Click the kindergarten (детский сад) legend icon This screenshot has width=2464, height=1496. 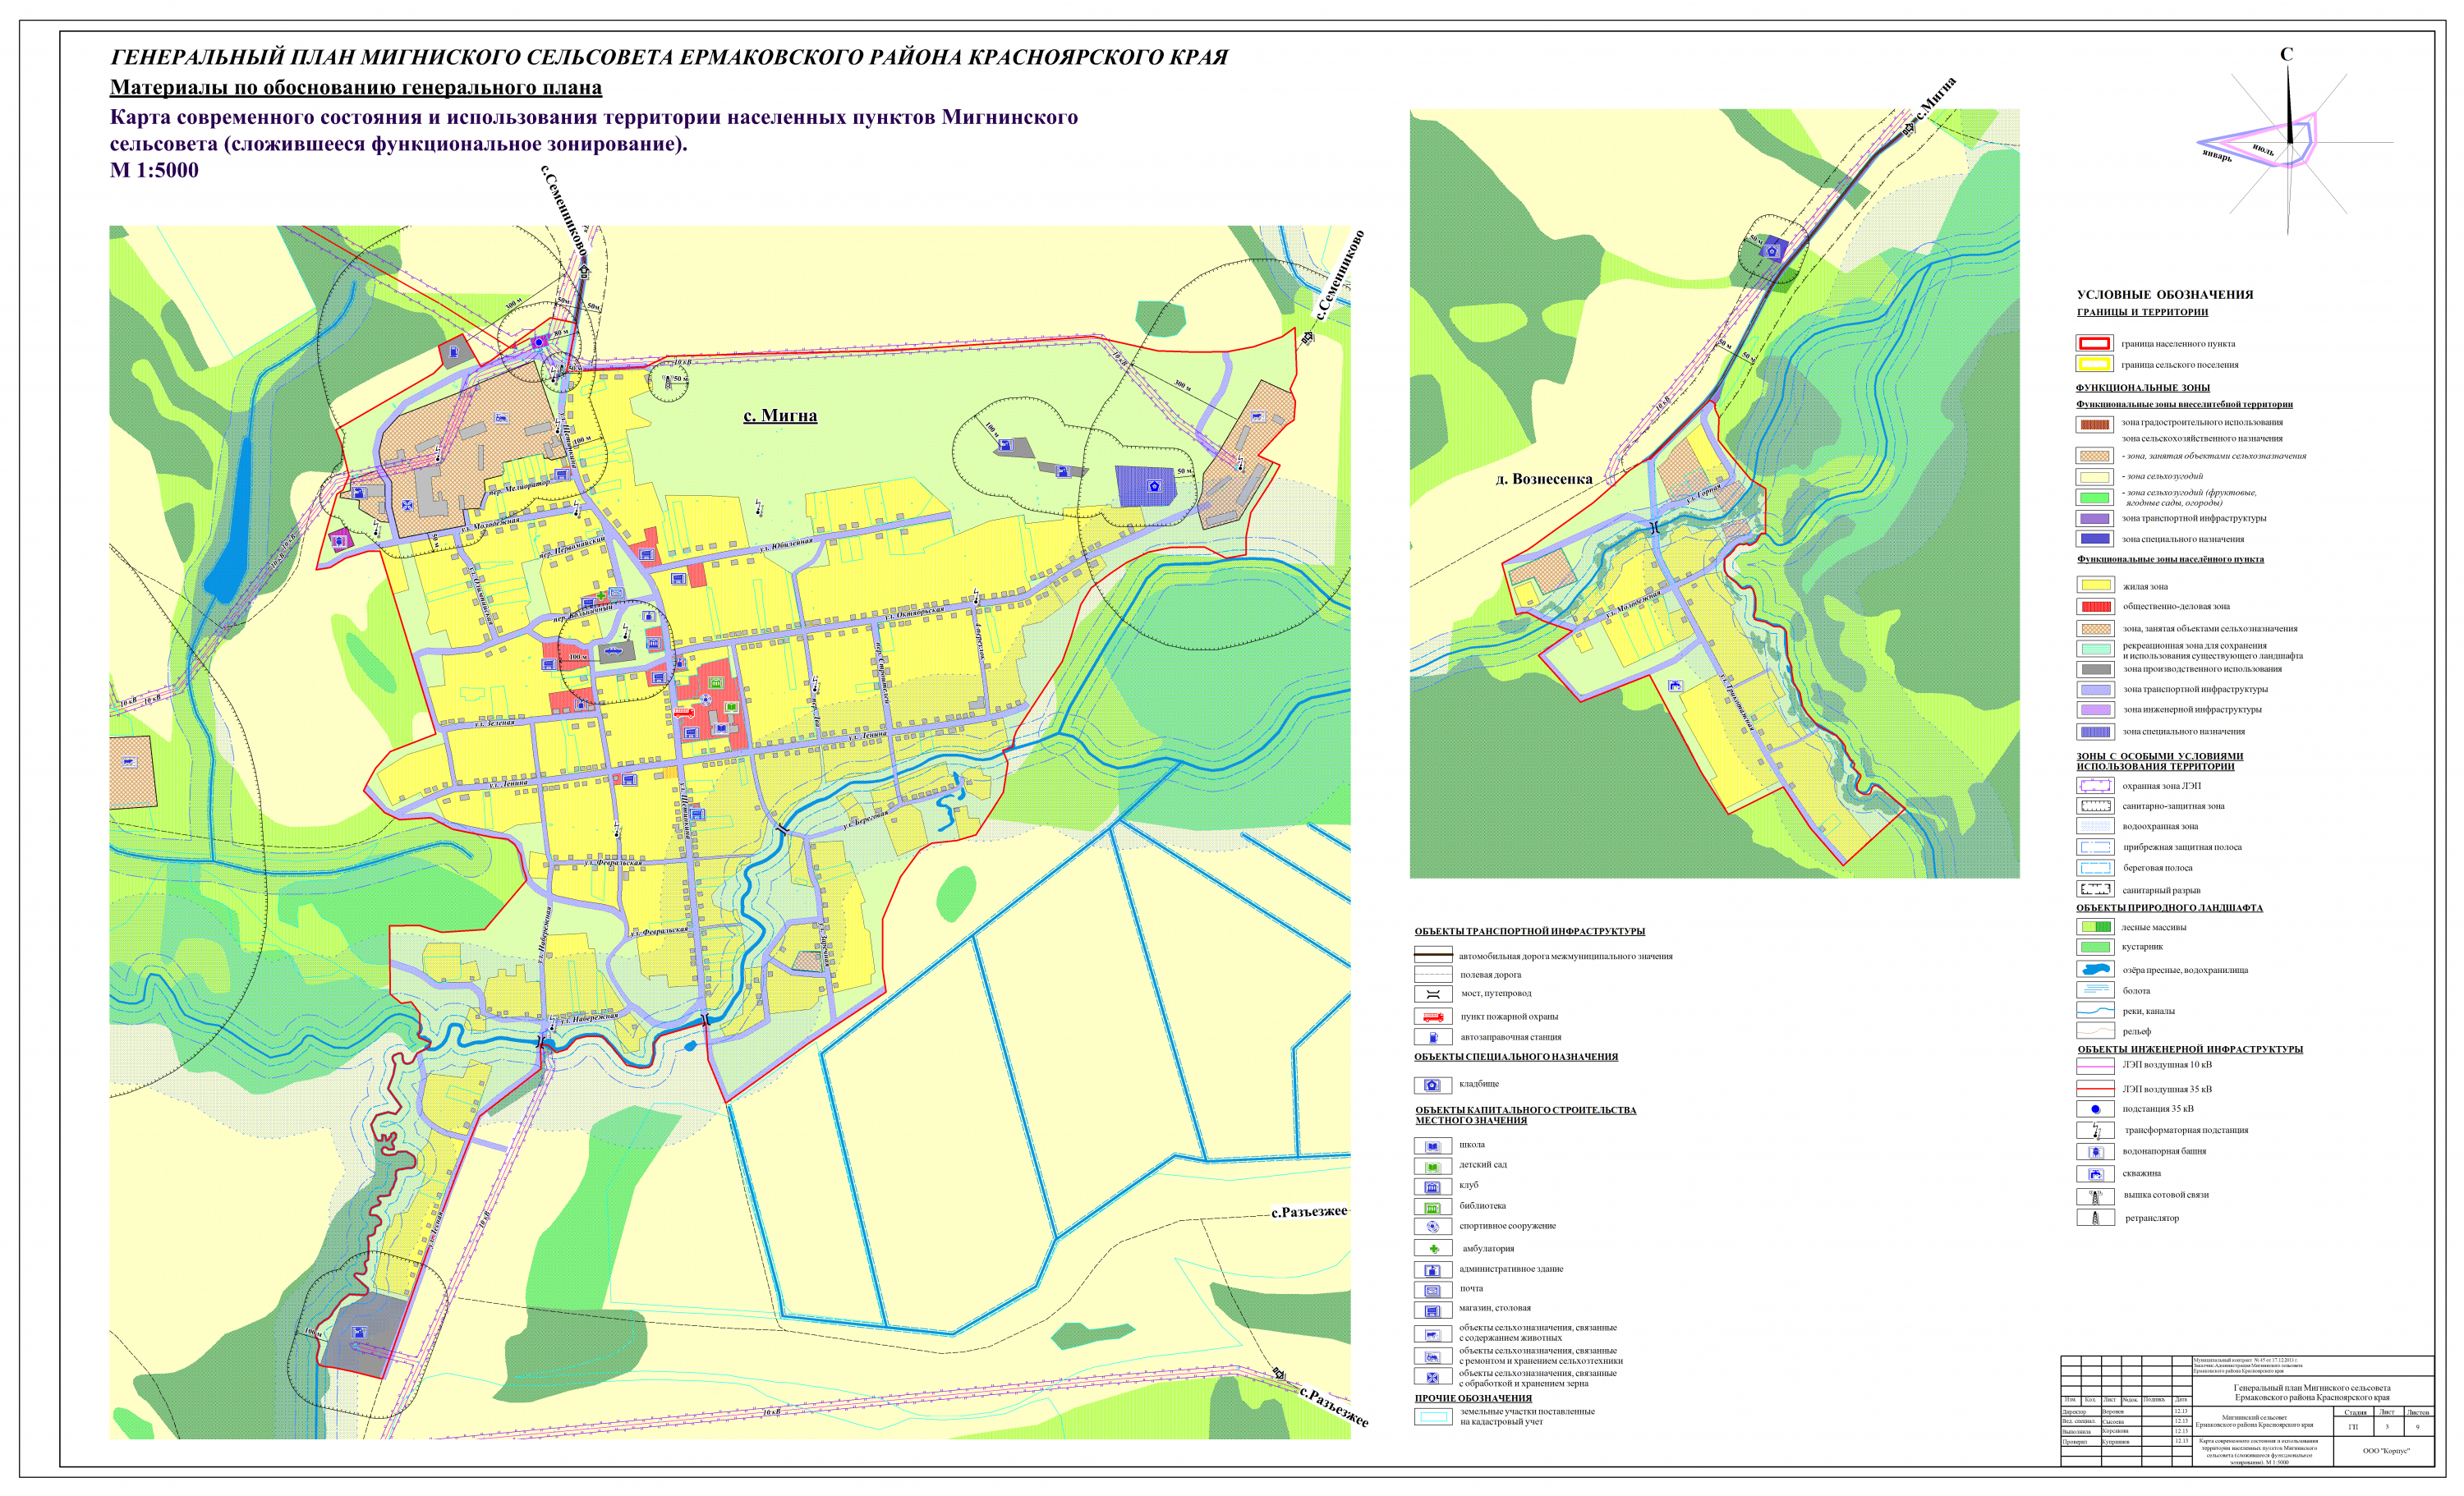(x=1433, y=1166)
